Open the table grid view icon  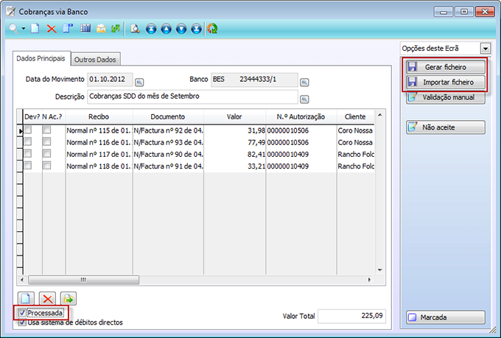pyautogui.click(x=85, y=29)
